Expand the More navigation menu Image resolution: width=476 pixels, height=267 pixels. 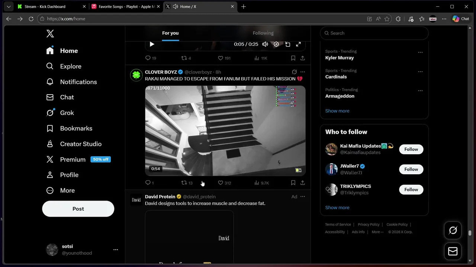point(60,191)
